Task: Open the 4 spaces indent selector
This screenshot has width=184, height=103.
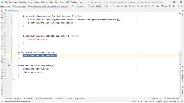Action: pyautogui.click(x=159, y=102)
